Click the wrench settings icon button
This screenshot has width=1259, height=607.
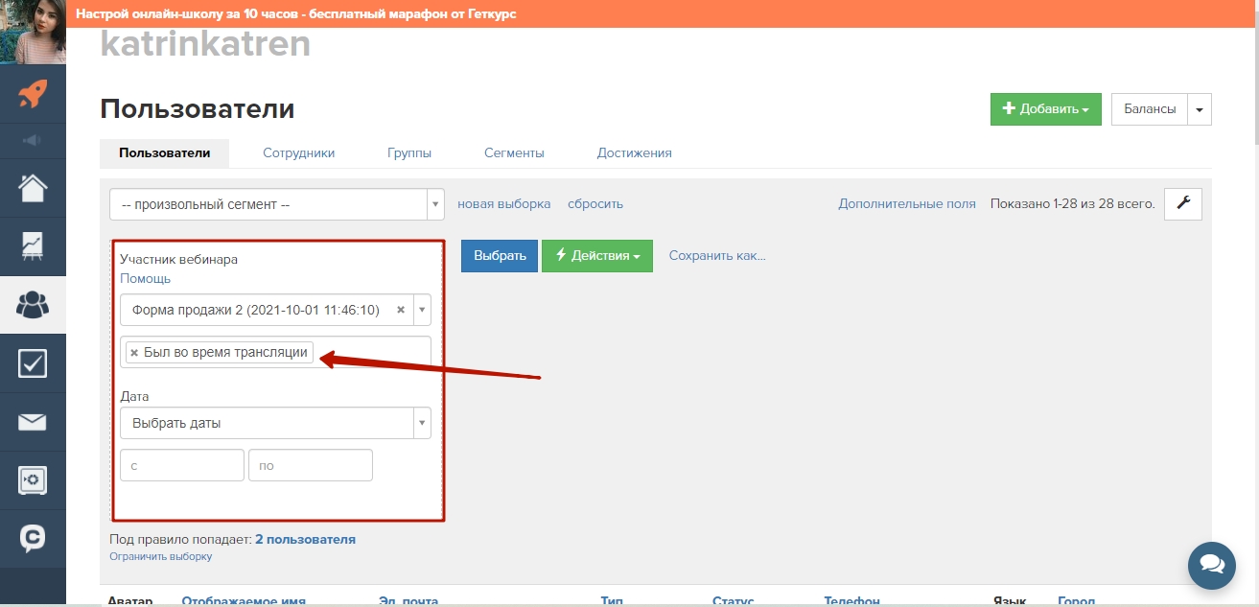pyautogui.click(x=1182, y=203)
